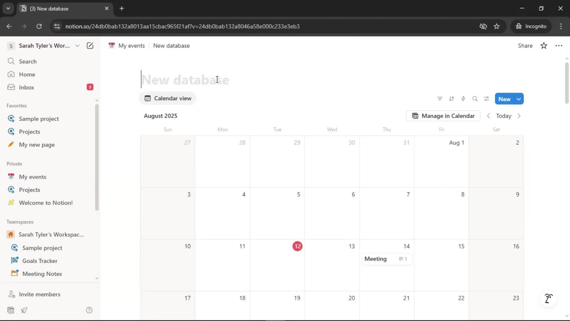Click the blue New button

[504, 99]
